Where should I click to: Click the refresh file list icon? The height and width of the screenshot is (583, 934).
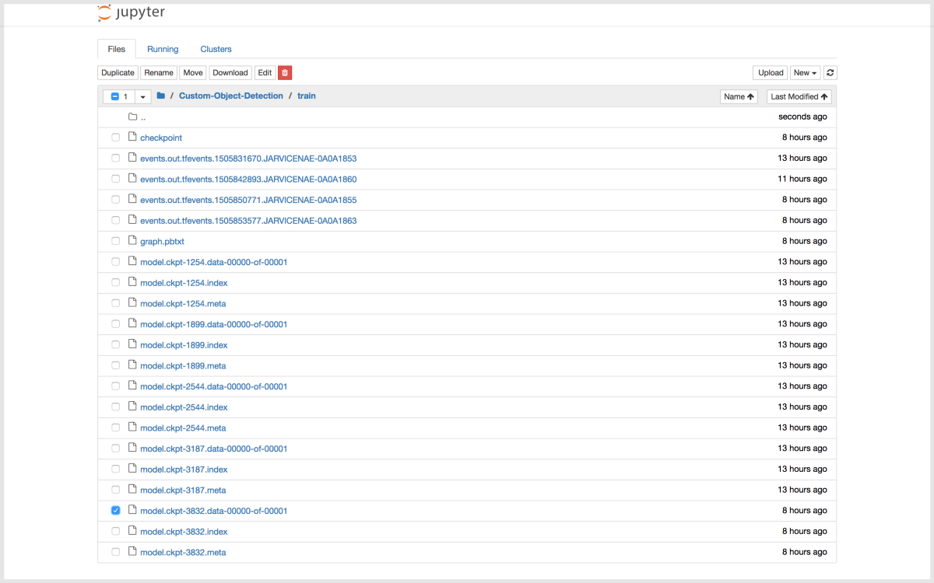point(830,73)
